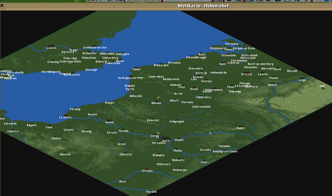Viewport: 332px width, 196px height.
Task: Click the Beauvais town name
Action: (x=153, y=120)
